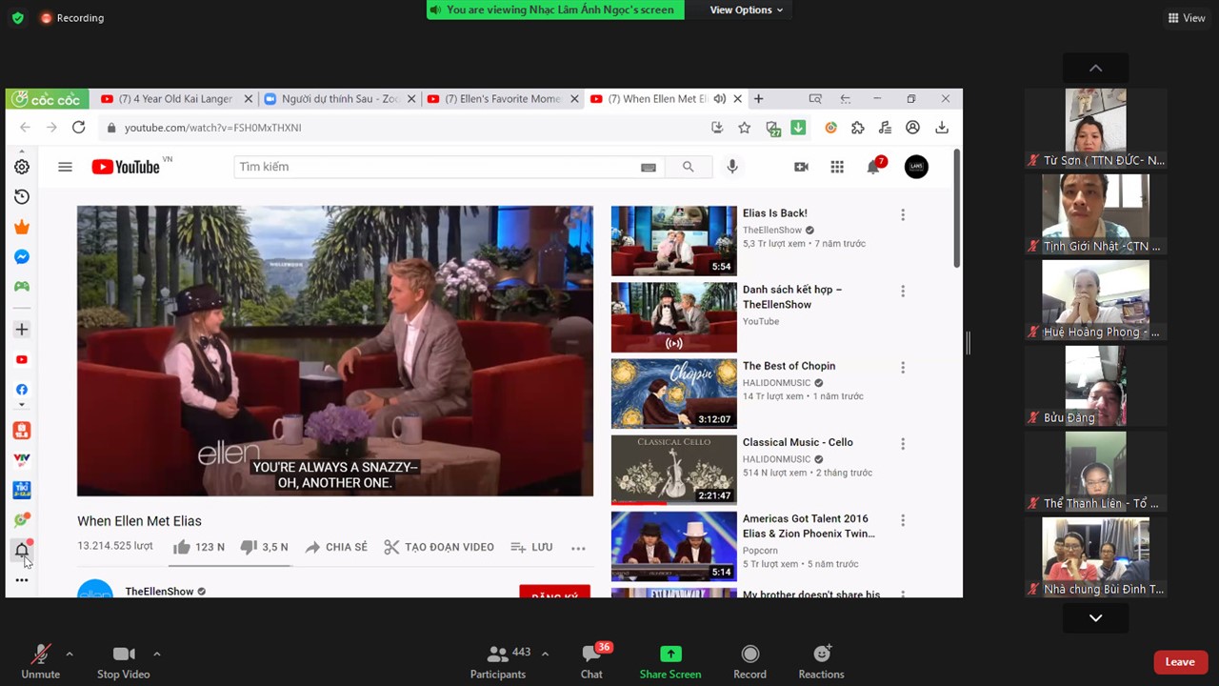Open the YouTube hamburger guide menu
The width and height of the screenshot is (1219, 686).
[65, 167]
